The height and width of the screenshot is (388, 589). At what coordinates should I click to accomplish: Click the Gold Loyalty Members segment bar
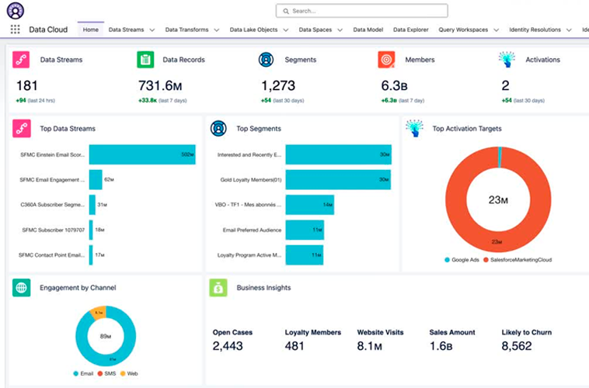338,179
